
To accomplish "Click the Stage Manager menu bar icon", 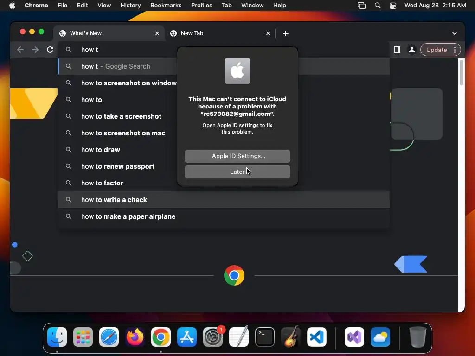I will tap(362, 6).
